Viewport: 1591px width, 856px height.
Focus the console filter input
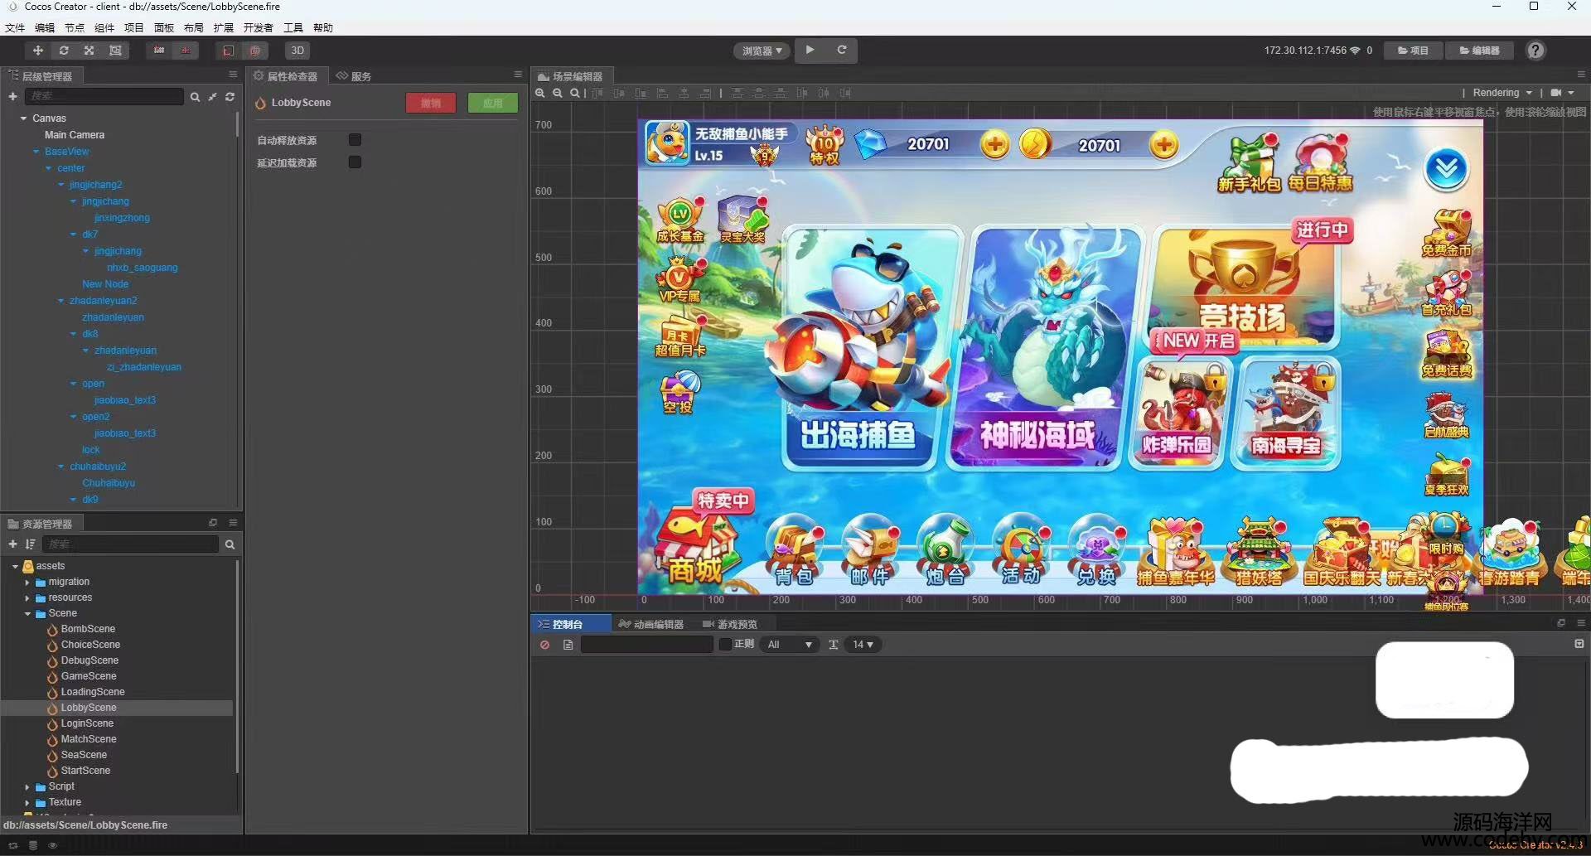pyautogui.click(x=646, y=645)
